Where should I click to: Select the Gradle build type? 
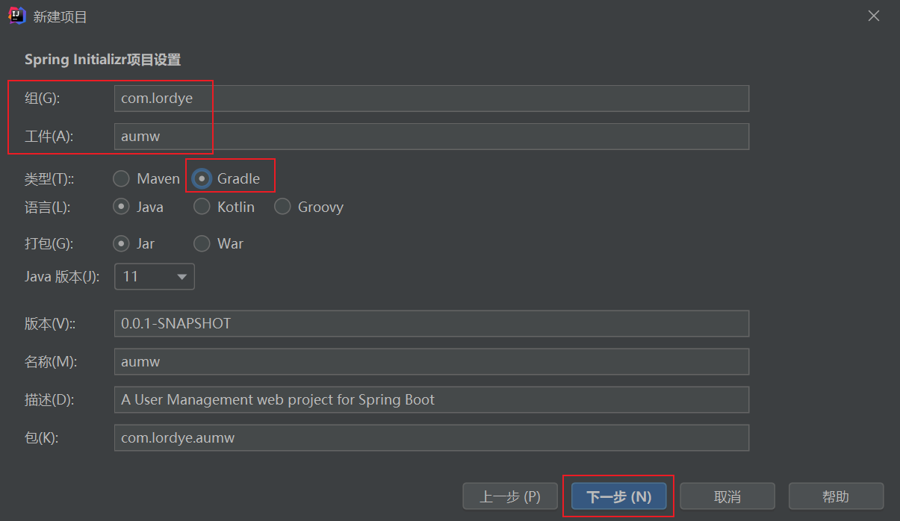pyautogui.click(x=202, y=178)
